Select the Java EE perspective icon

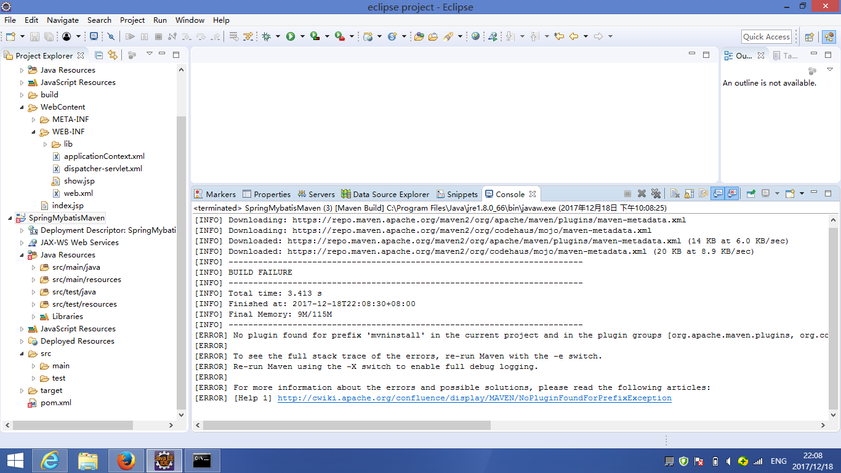(x=829, y=37)
